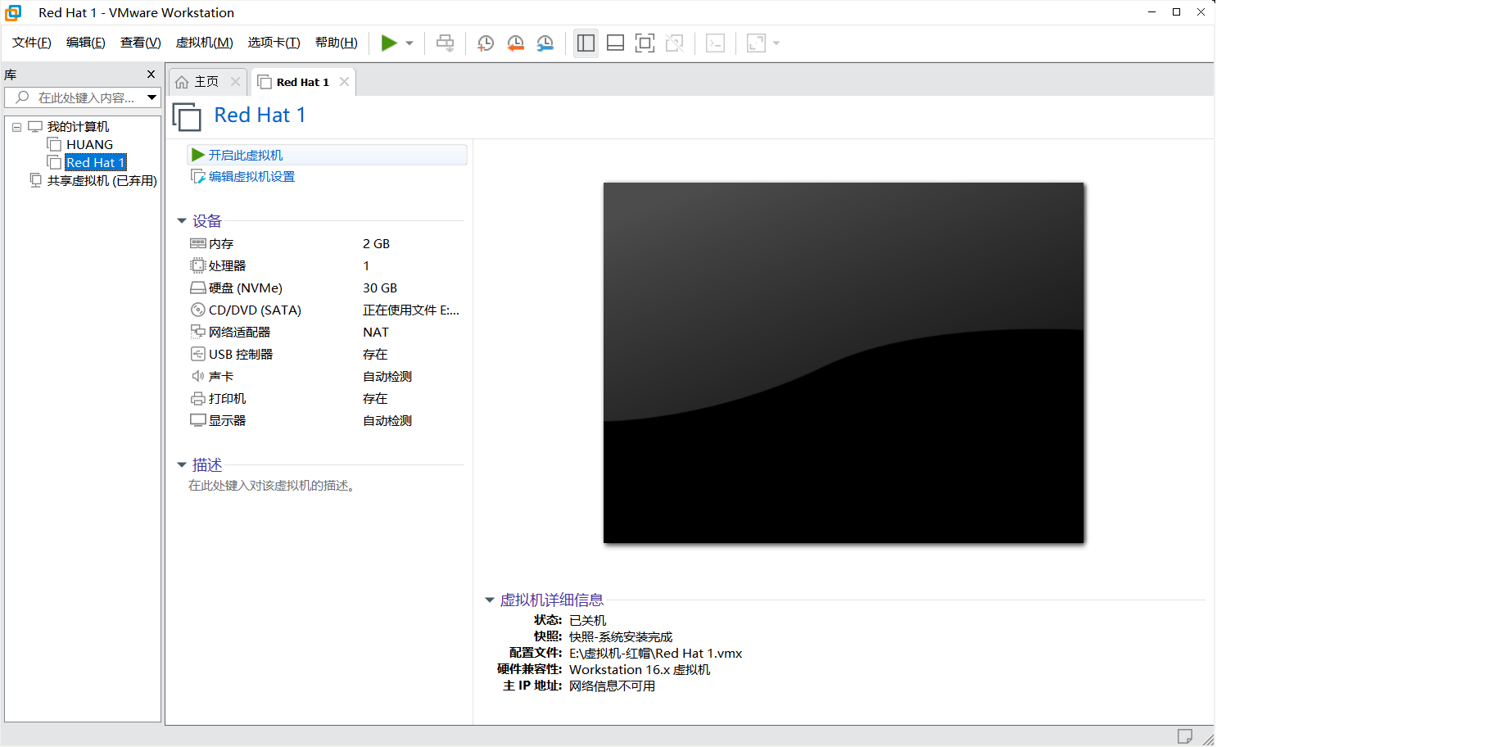Click 编辑虚拟机设置 link
This screenshot has height=747, width=1502.
[x=251, y=177]
